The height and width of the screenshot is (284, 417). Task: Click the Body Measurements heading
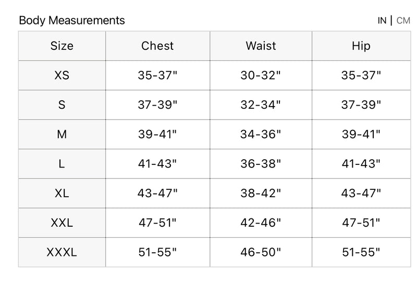click(72, 21)
